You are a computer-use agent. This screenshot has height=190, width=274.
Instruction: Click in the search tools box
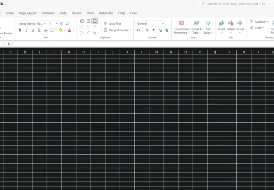click(x=236, y=4)
